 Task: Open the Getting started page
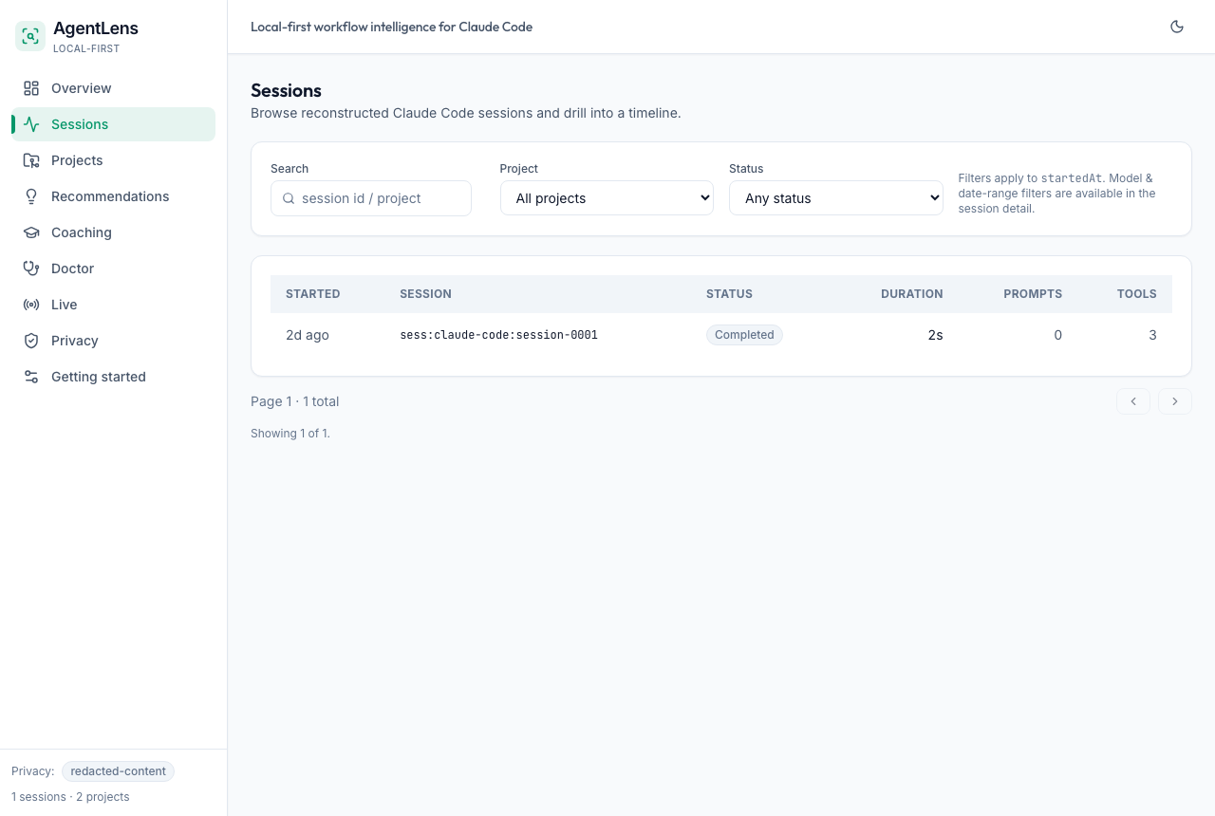tap(114, 377)
